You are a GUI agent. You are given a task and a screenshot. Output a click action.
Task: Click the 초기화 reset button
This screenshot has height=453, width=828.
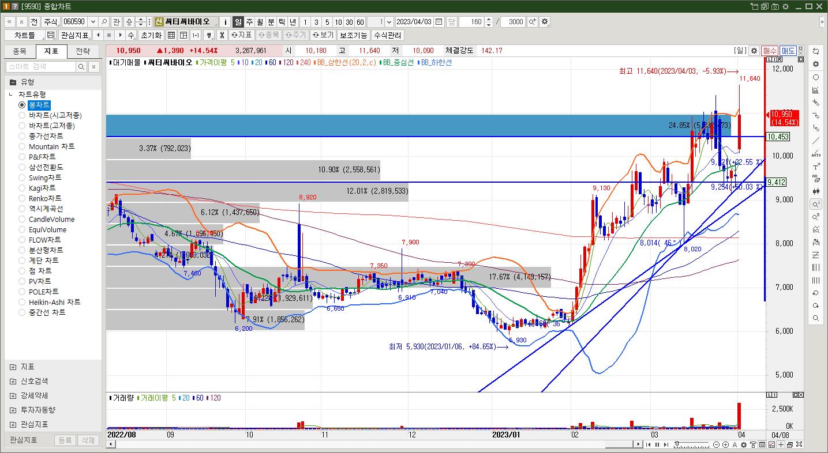pyautogui.click(x=151, y=35)
